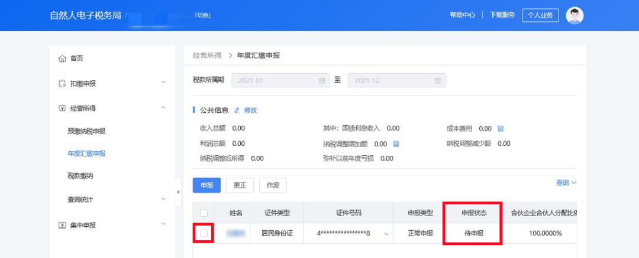Viewport: 639px width, 258px height.
Task: Click the 经营所得 sidebar icon
Action: 62,108
